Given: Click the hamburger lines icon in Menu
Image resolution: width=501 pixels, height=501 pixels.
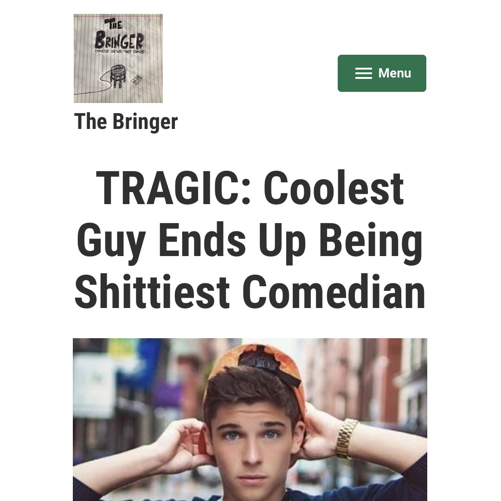Looking at the screenshot, I should pos(364,73).
